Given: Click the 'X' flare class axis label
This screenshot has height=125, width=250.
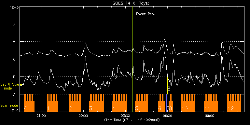Looking at the screenshot, I should tap(14, 24).
